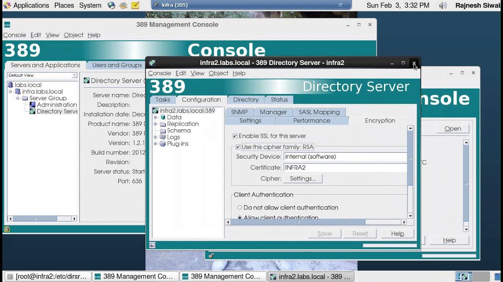
Task: Click the Data database icon in tree
Action: [163, 117]
